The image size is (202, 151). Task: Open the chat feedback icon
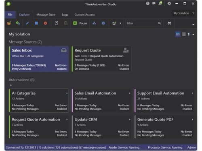tap(154, 3)
